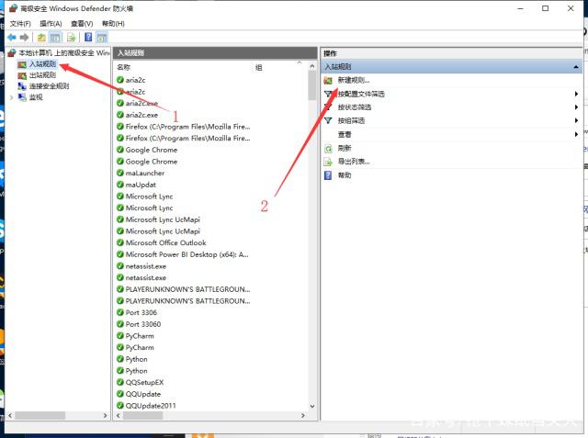
Task: Click the Export list toolbar icon
Action: click(71, 38)
